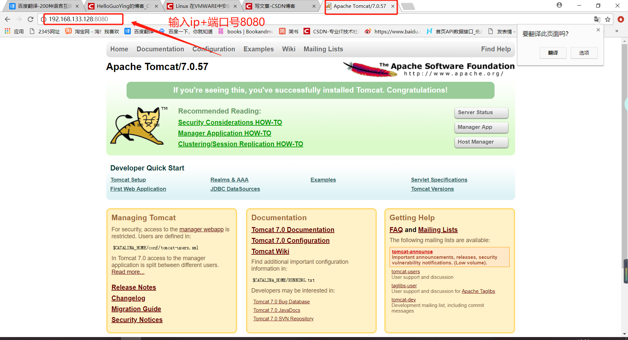Viewport: 628px width, 340px height.
Task: Click the Server Status button
Action: click(481, 113)
